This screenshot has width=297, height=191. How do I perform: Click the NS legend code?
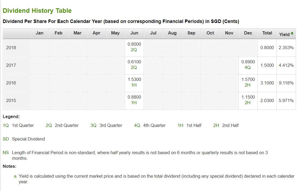(6, 153)
